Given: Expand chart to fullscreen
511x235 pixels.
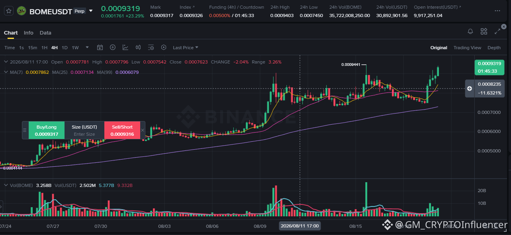Looking at the screenshot, I should coord(497,31).
